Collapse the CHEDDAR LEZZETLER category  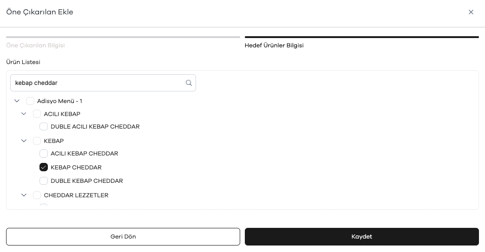(24, 195)
